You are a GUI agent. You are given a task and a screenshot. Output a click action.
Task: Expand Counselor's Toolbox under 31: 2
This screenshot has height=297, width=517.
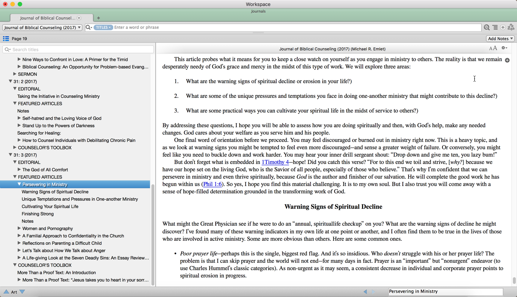click(x=15, y=148)
